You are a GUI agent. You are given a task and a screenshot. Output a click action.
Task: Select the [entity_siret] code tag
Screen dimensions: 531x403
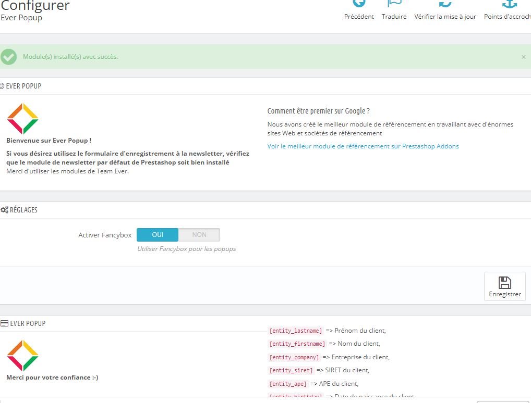coord(291,371)
